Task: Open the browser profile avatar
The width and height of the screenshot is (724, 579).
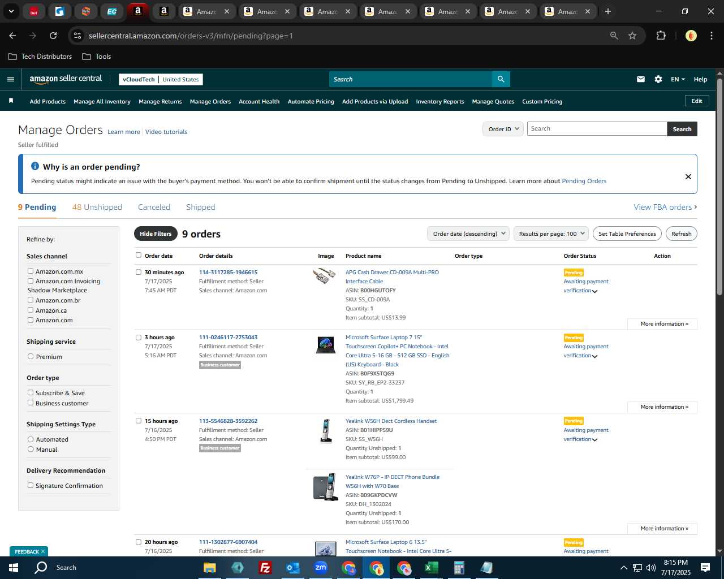Action: pyautogui.click(x=691, y=36)
